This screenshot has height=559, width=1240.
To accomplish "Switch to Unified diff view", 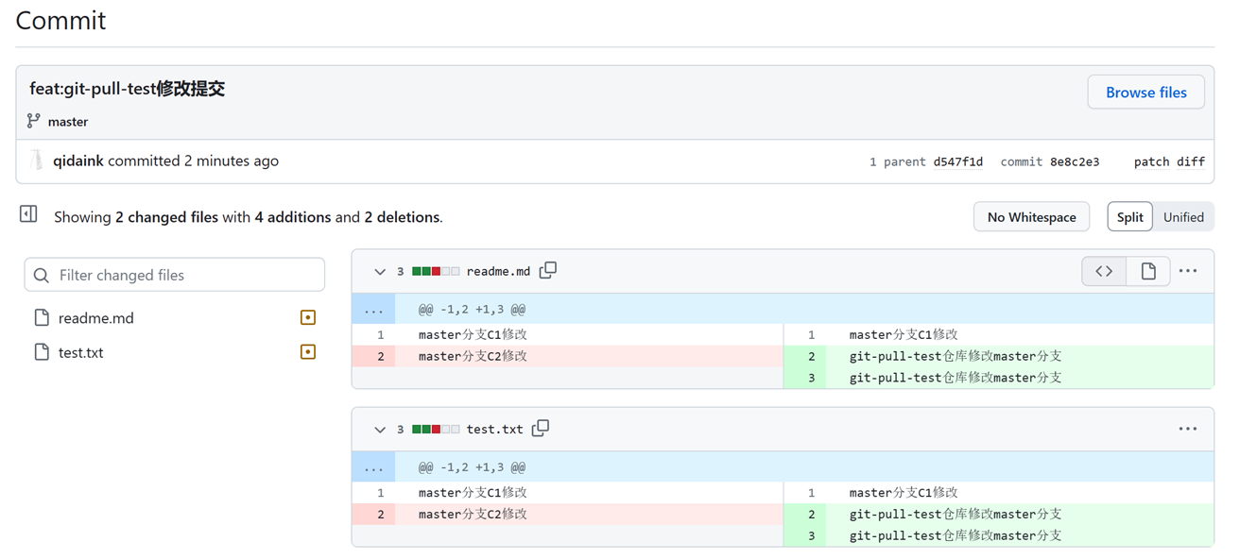I will [1183, 217].
